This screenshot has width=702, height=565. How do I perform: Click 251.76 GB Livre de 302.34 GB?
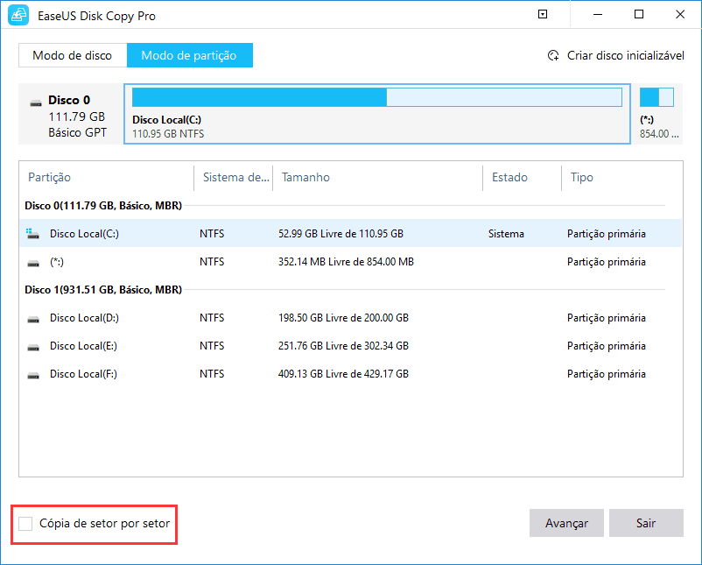343,346
